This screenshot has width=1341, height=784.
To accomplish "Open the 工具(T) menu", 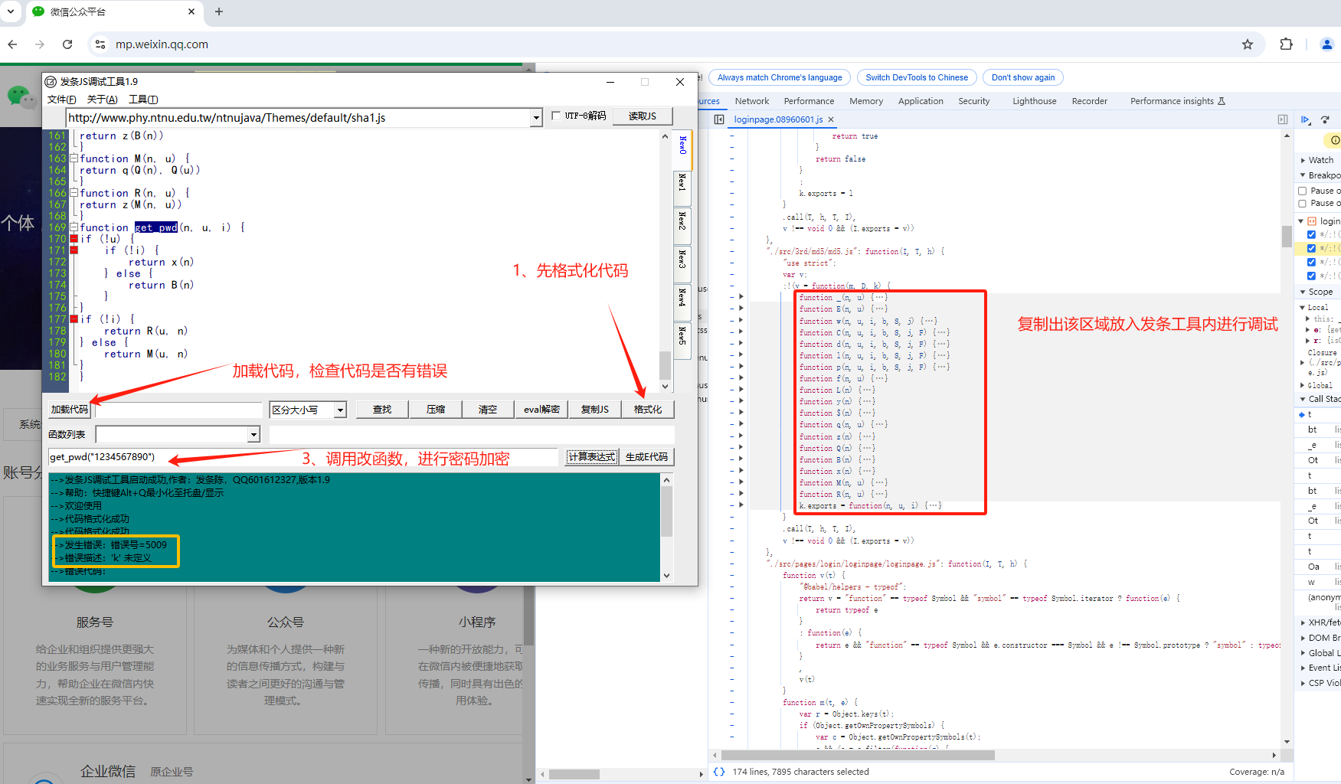I will (x=143, y=100).
